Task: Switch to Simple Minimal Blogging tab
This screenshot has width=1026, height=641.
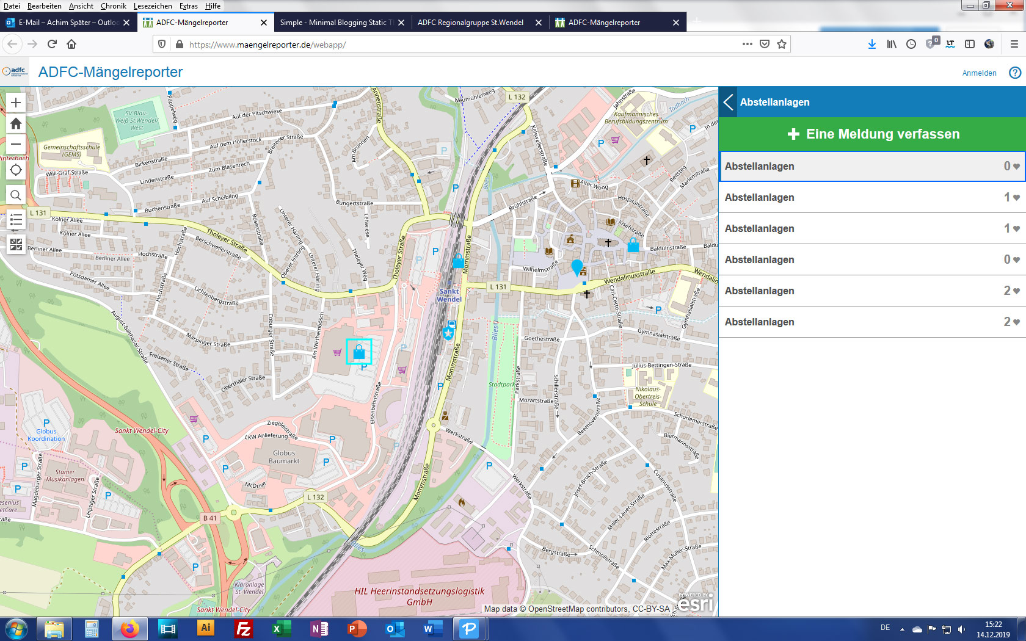Action: coord(342,23)
